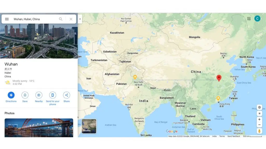Search Nearby places around Wuhan
The image size is (266, 149).
pos(39,95)
